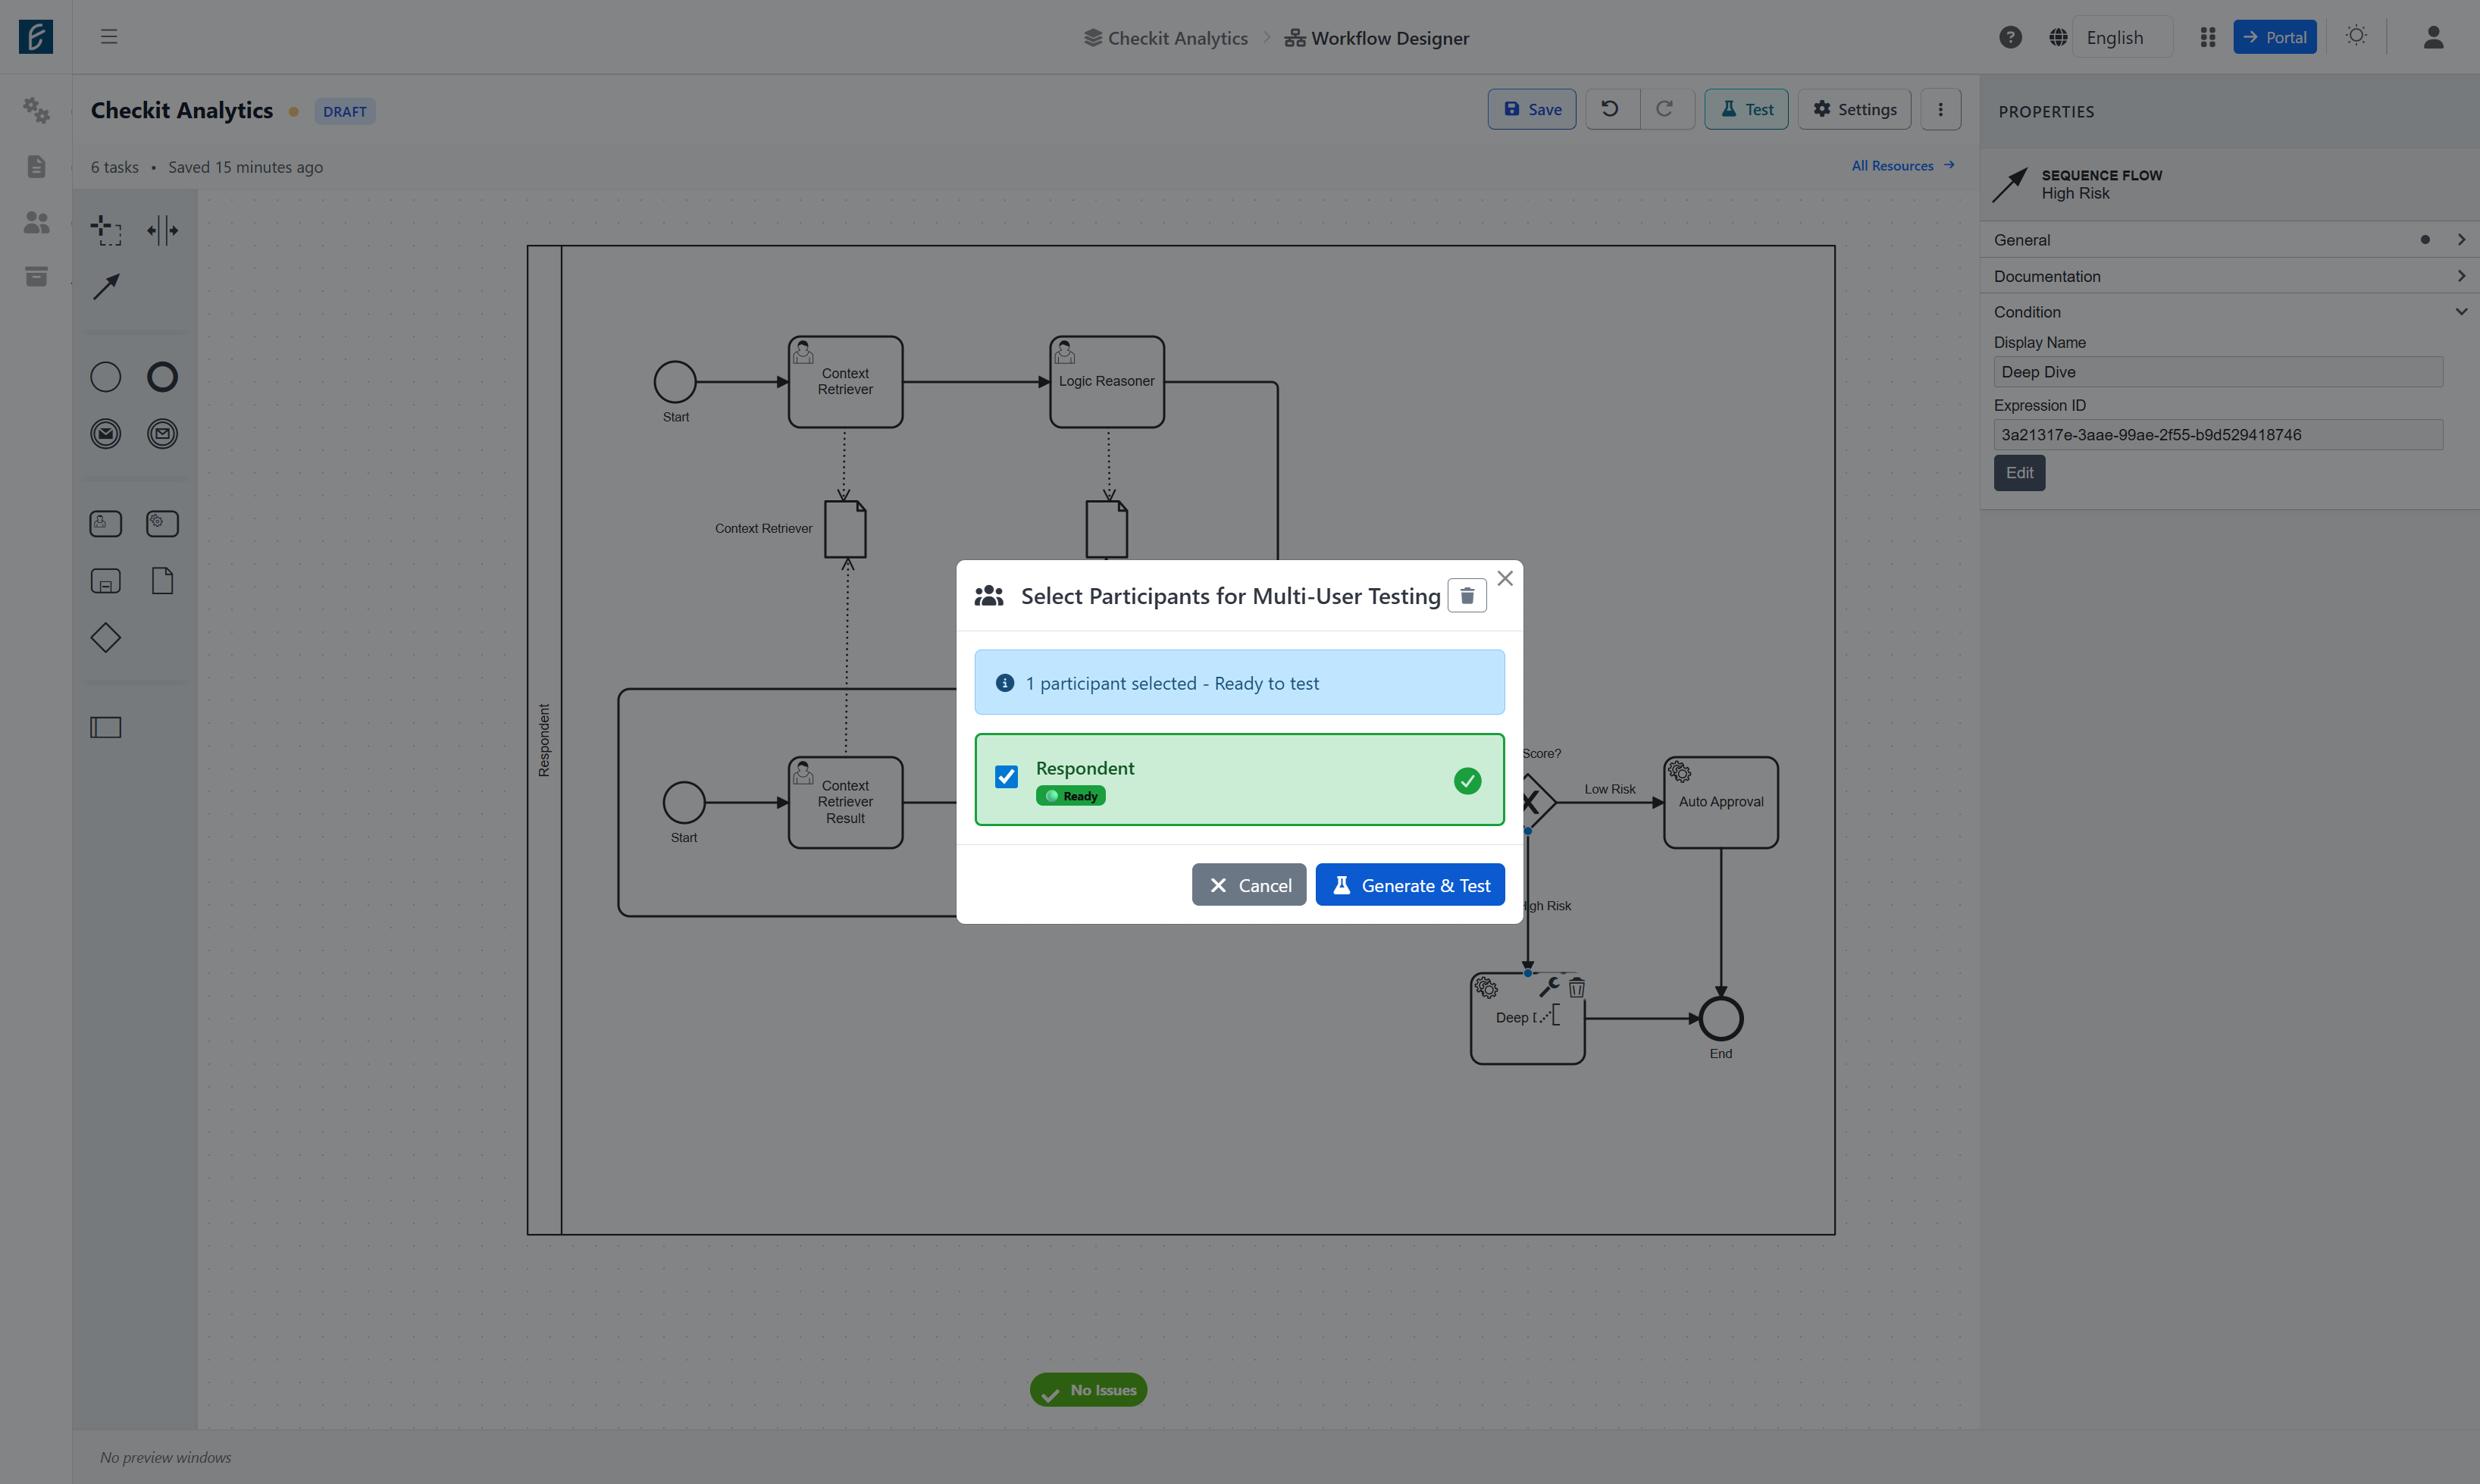The width and height of the screenshot is (2480, 1484).
Task: Expand the General properties section
Action: pos(2229,240)
